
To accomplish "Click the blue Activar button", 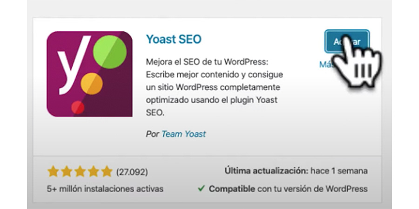I will coord(347,41).
